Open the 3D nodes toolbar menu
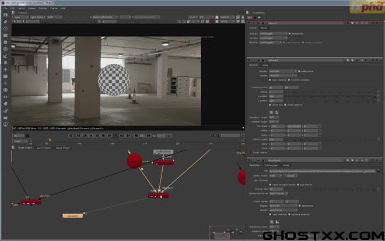This screenshot has width=385, height=241. click(5, 76)
